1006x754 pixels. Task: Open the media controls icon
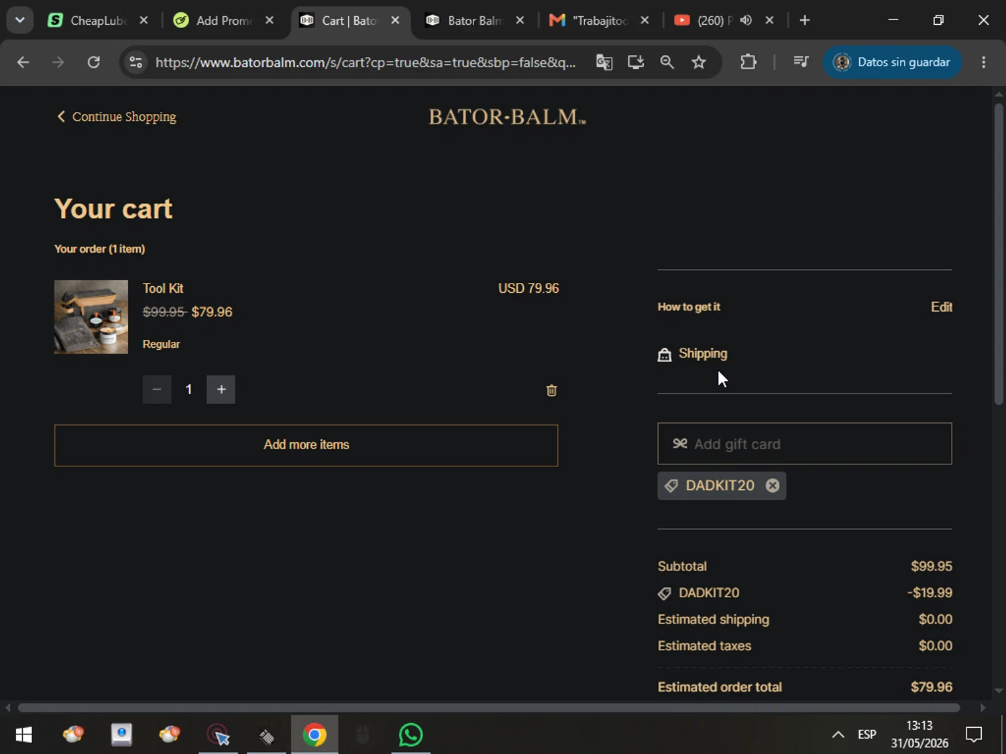point(801,62)
